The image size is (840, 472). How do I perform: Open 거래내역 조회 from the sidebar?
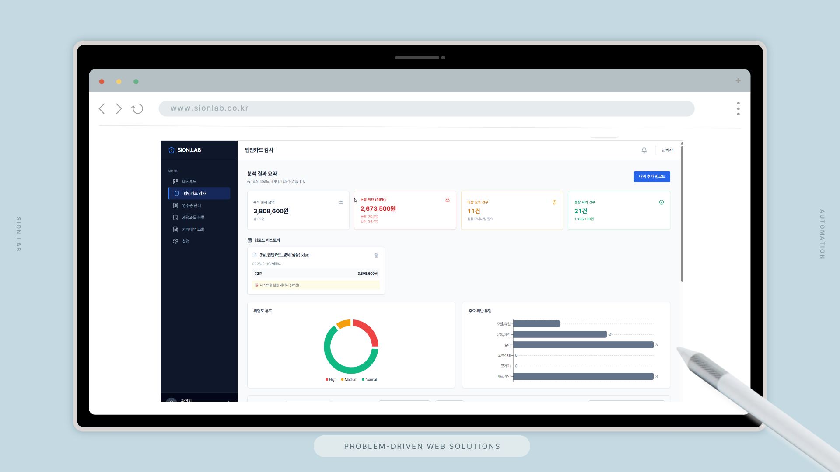193,229
